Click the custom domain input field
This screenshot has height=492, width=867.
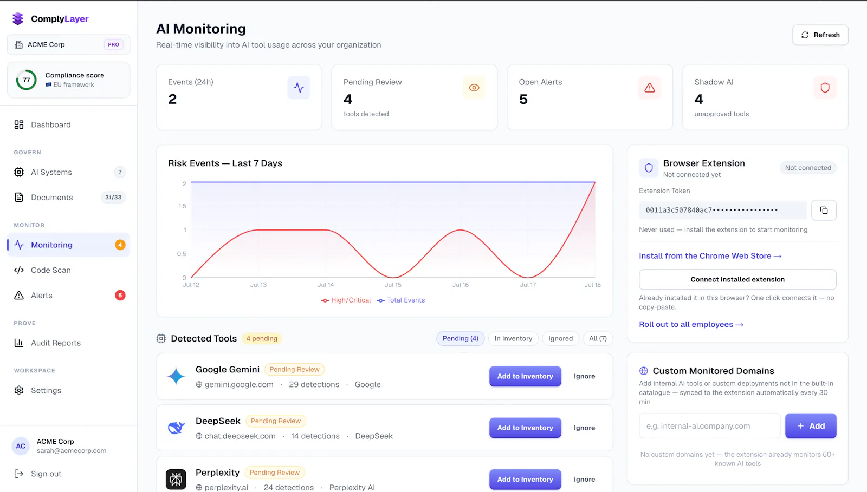click(x=710, y=426)
